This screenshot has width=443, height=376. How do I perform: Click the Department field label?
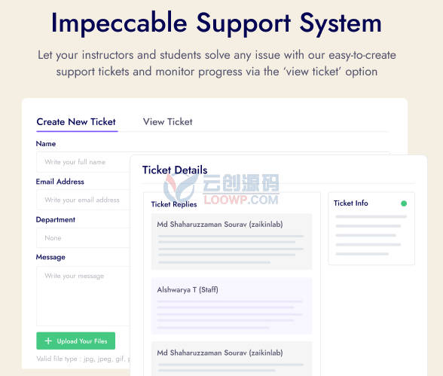[x=56, y=220]
